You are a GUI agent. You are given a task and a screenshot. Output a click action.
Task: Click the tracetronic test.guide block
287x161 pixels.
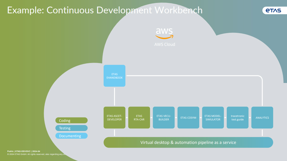237,117
